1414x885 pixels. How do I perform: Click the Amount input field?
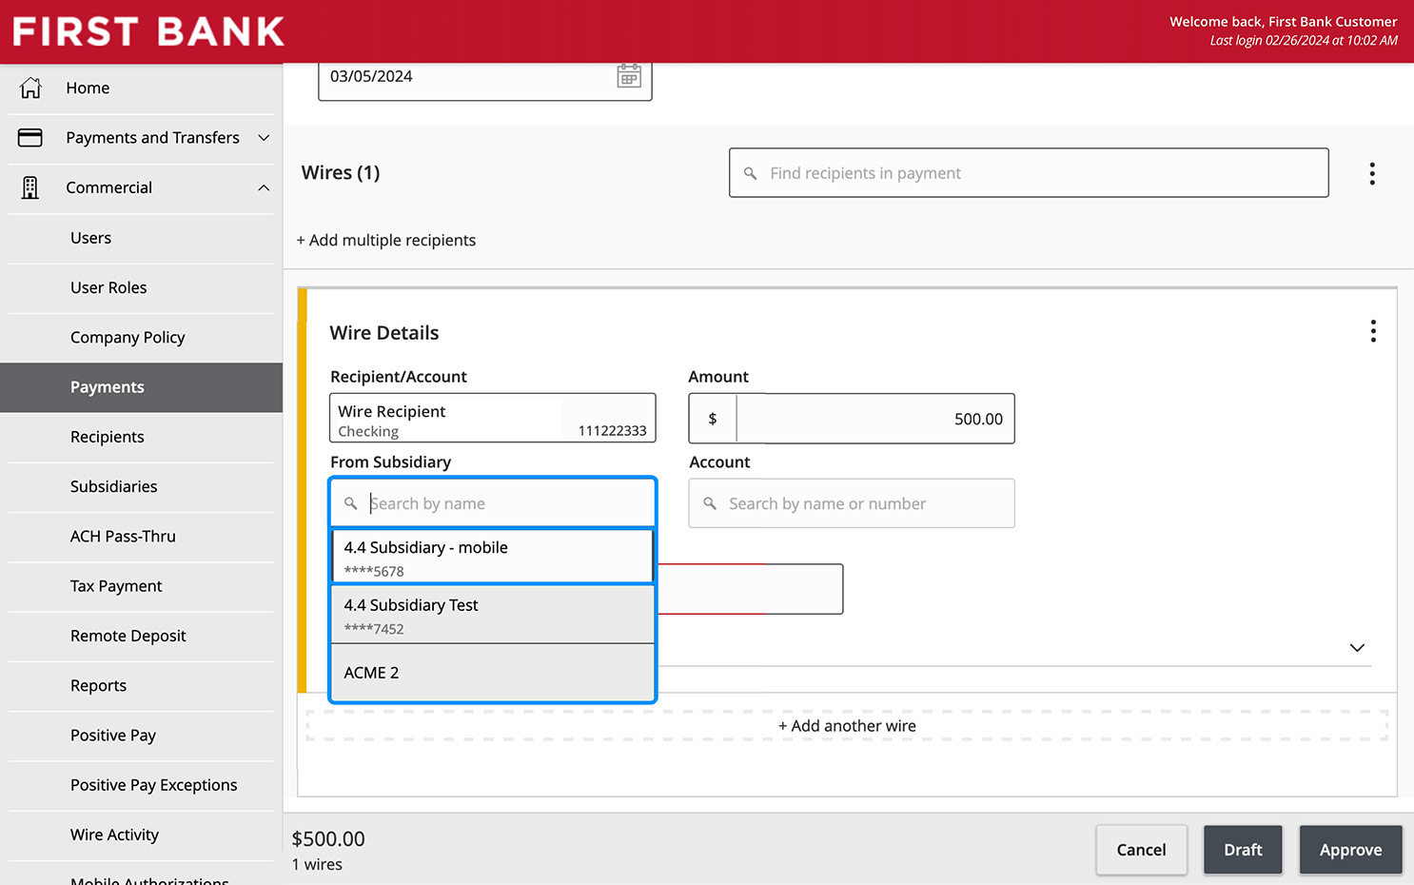[852, 419]
